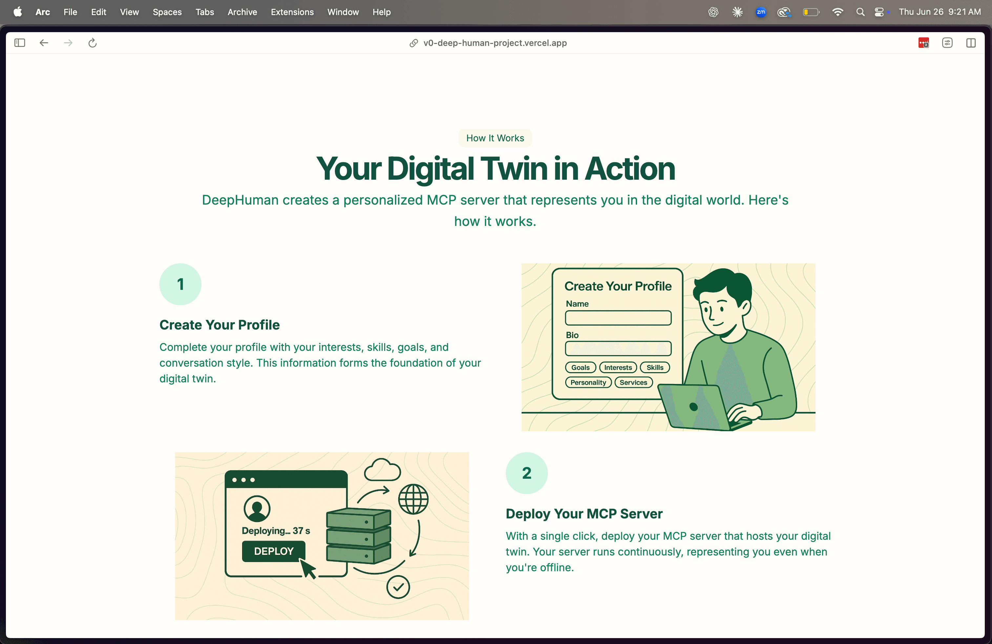Open the page customization controls icon
Viewport: 992px width, 644px height.
point(947,43)
